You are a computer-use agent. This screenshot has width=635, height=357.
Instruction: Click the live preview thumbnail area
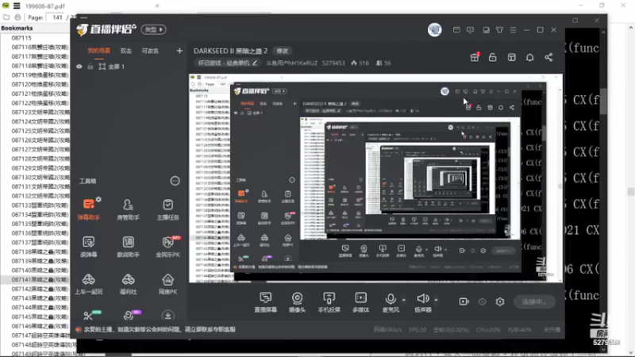click(x=375, y=178)
